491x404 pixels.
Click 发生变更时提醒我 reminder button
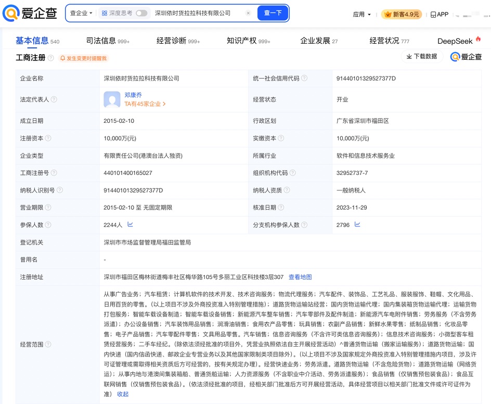(84, 58)
